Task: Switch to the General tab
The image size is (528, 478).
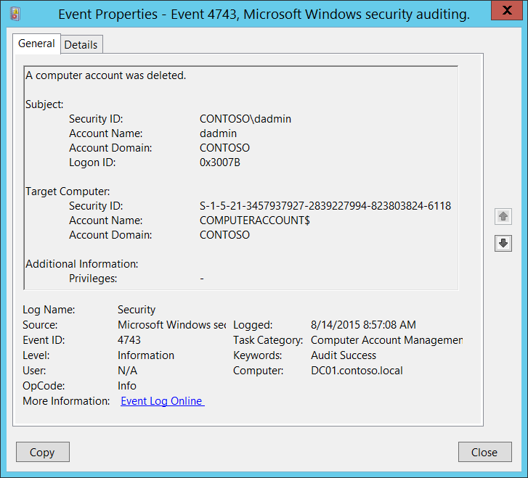Action: point(36,44)
